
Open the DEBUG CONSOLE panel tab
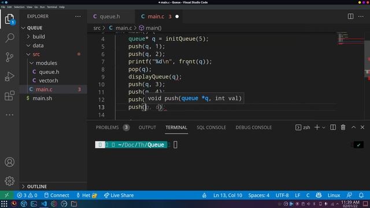pyautogui.click(x=254, y=127)
